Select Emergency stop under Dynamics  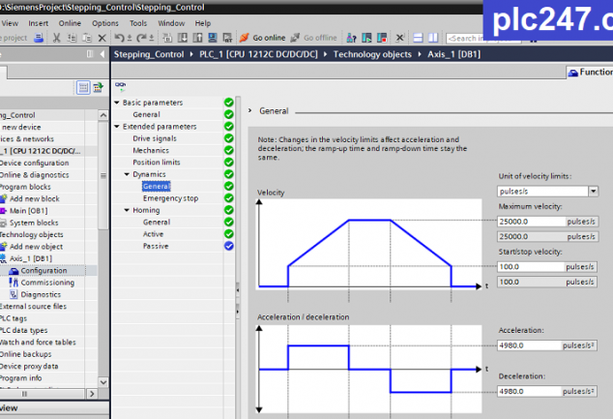click(170, 198)
